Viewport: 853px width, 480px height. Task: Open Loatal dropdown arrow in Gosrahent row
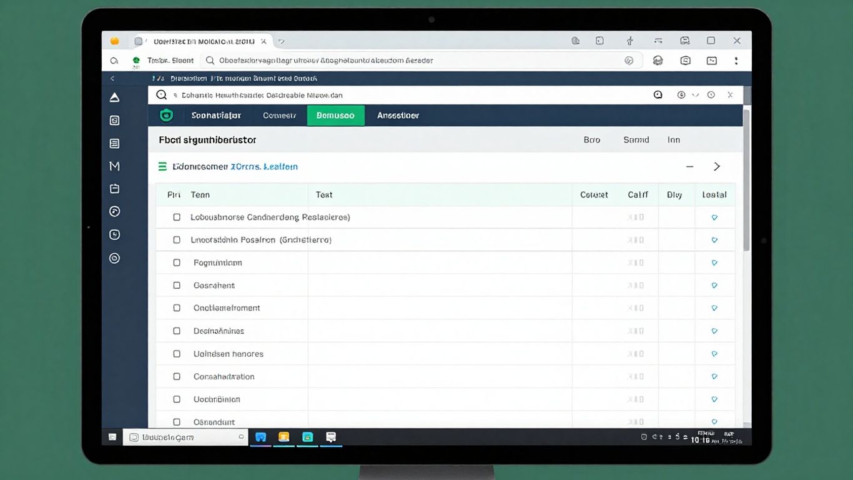[x=714, y=285]
